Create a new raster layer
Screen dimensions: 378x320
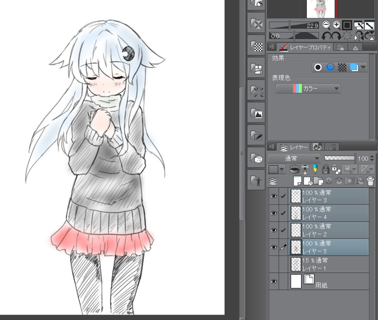tap(297, 181)
